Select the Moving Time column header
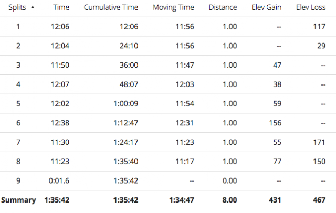The height and width of the screenshot is (213, 336). (173, 7)
